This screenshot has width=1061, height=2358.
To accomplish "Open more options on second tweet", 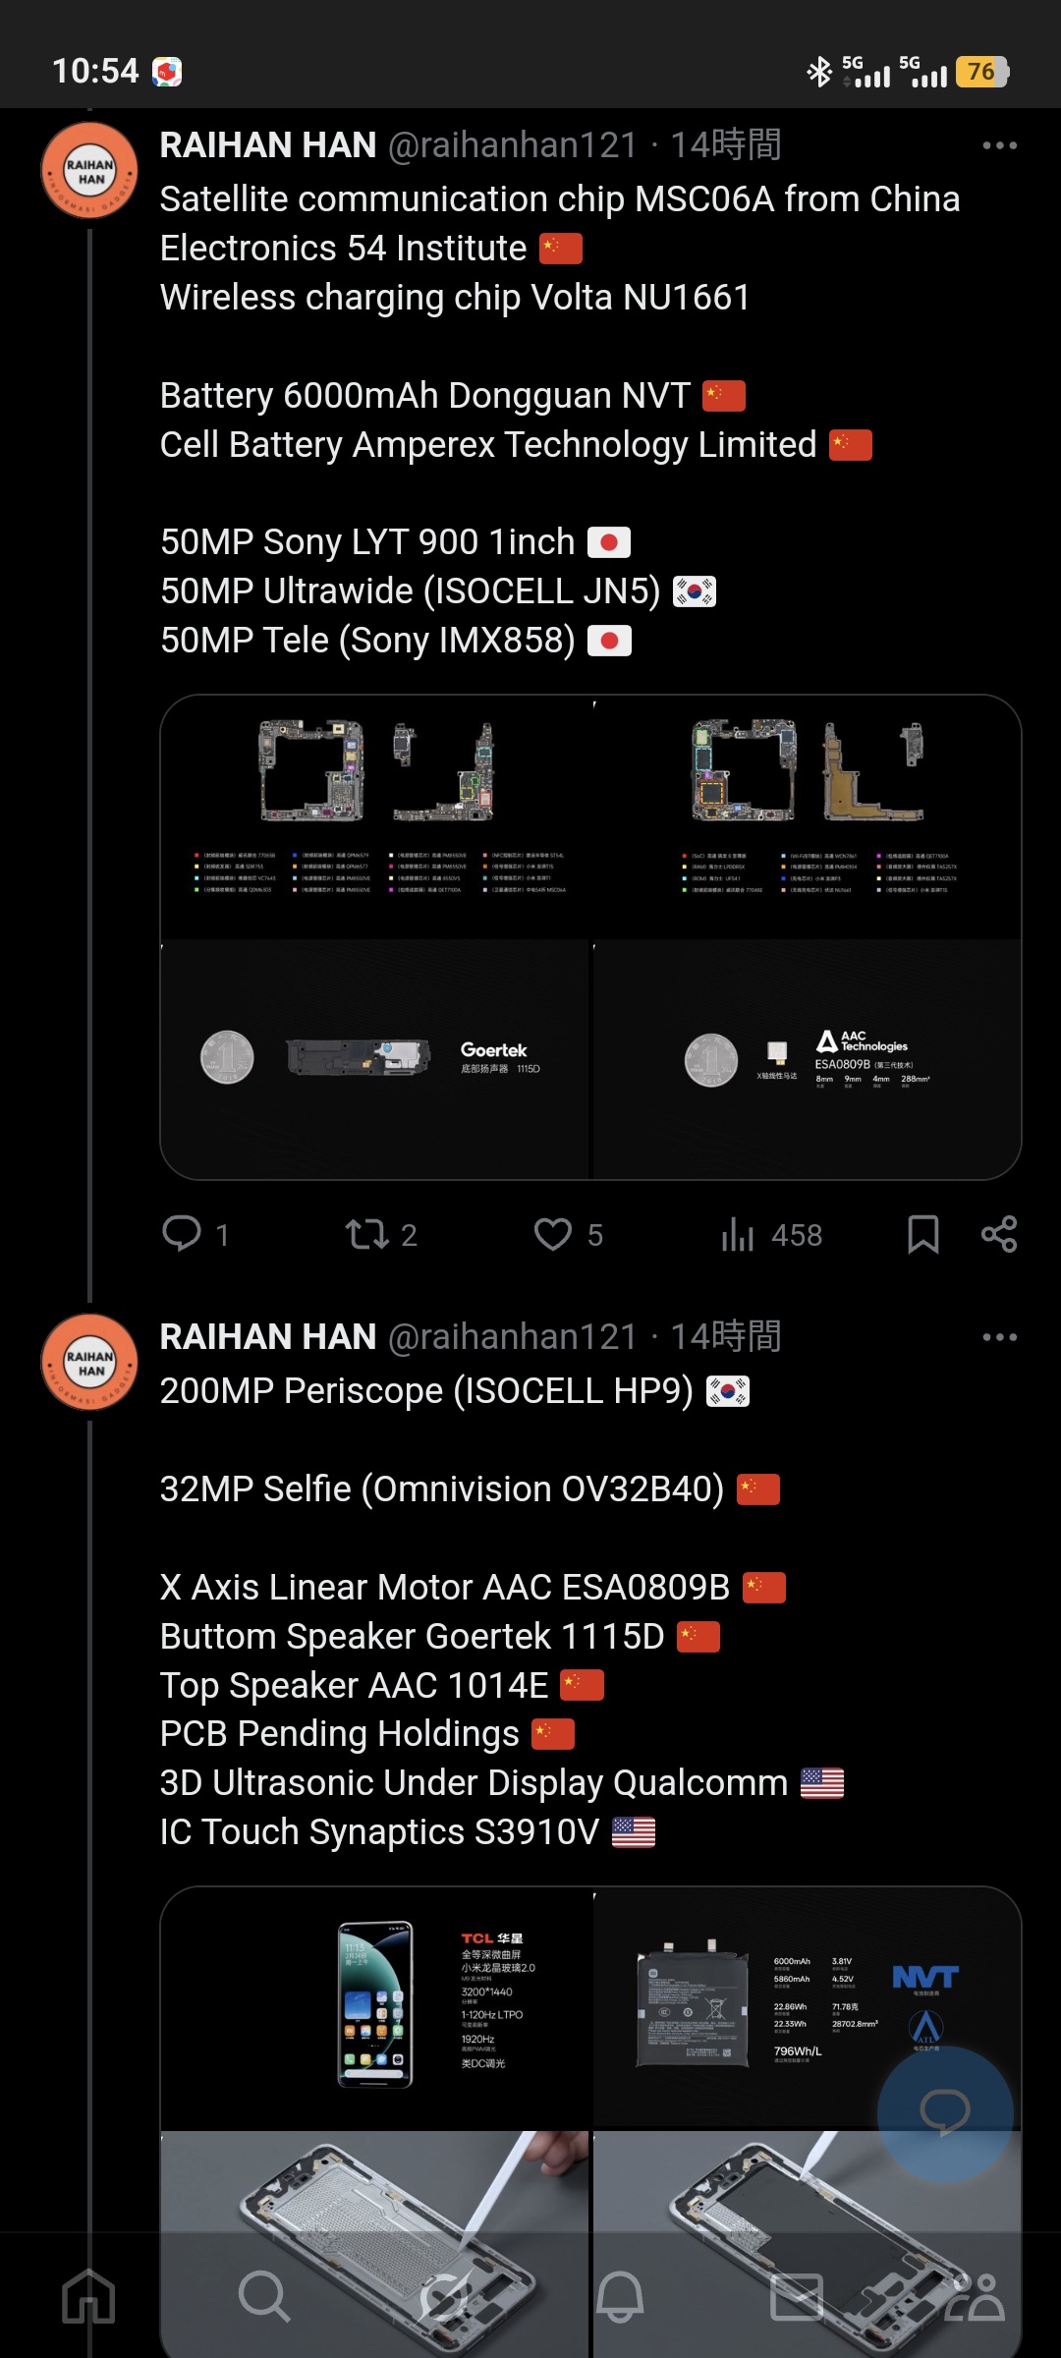I will pos(999,1337).
